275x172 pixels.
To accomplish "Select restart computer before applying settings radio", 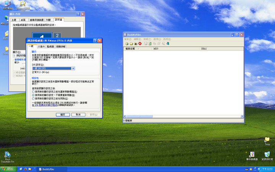I will tap(33, 92).
